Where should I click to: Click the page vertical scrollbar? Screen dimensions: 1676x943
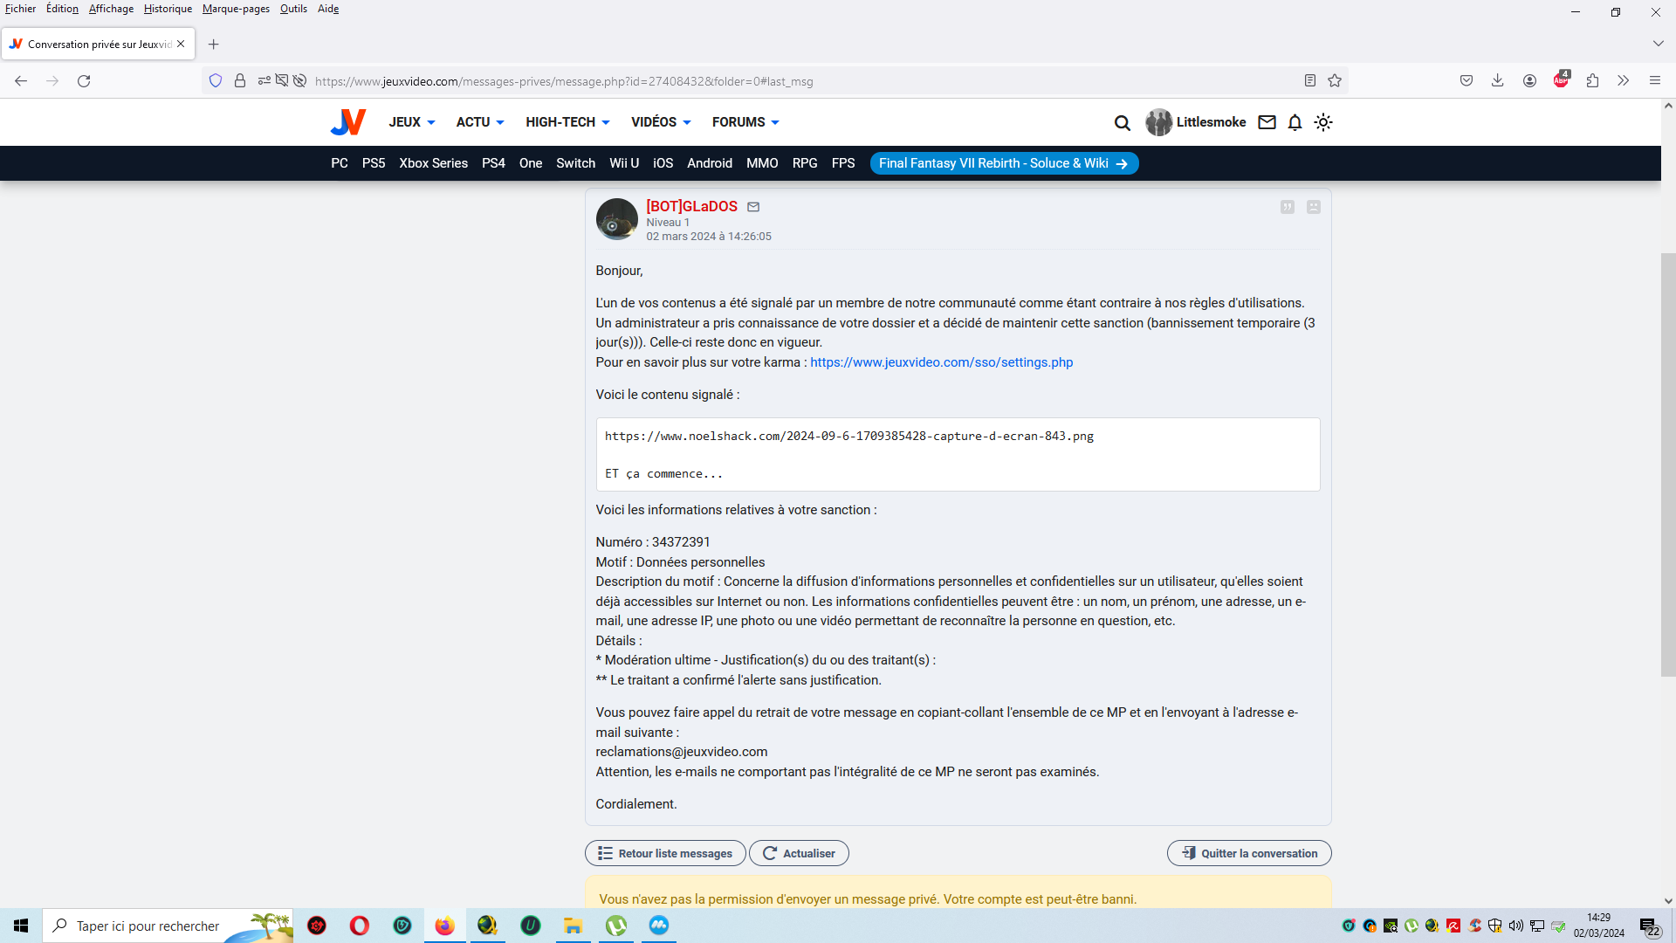tap(1667, 463)
